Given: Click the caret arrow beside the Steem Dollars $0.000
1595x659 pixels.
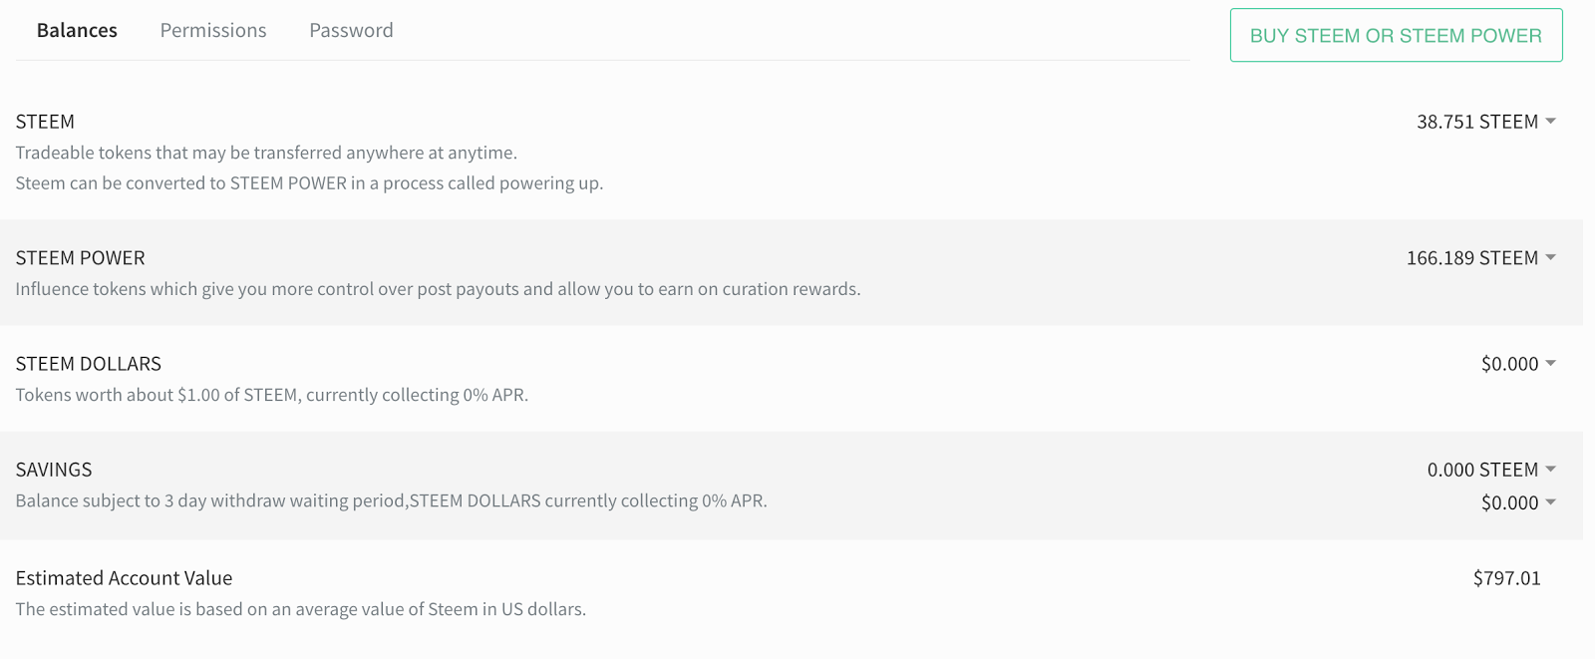Looking at the screenshot, I should 1550,364.
